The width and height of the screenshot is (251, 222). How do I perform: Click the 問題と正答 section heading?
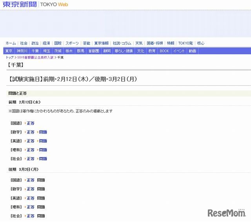click(x=17, y=93)
